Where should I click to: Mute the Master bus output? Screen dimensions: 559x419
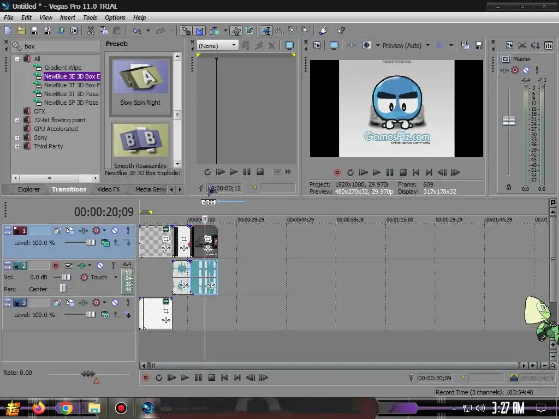(526, 70)
